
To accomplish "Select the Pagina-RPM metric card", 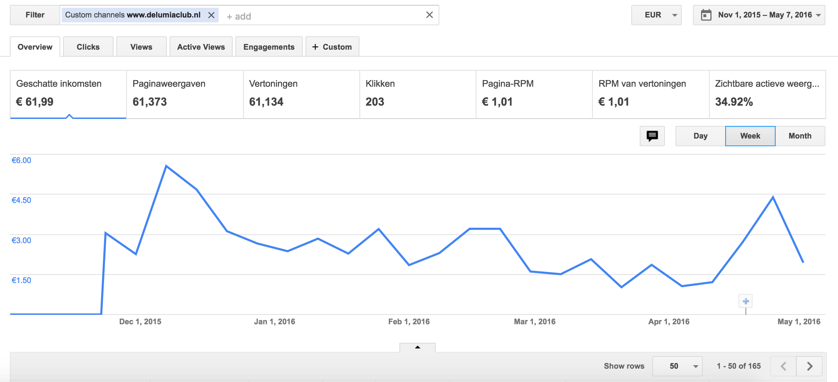I will point(534,94).
